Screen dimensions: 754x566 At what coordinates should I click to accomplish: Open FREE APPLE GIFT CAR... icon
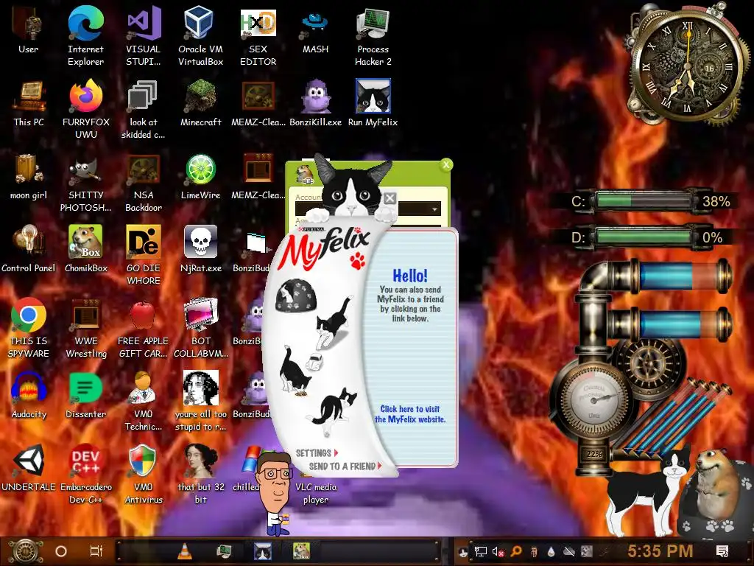(x=143, y=315)
